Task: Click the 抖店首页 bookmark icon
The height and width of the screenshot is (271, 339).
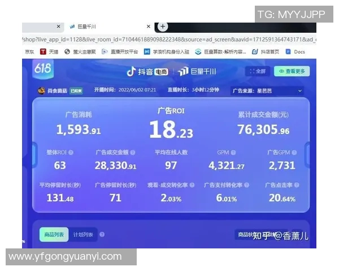Action: [x=255, y=51]
